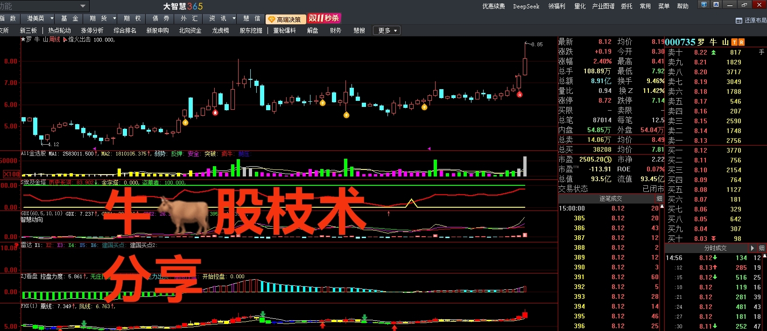
Task: Click the red down-arrow beside 买十 price
Action: tap(713, 239)
